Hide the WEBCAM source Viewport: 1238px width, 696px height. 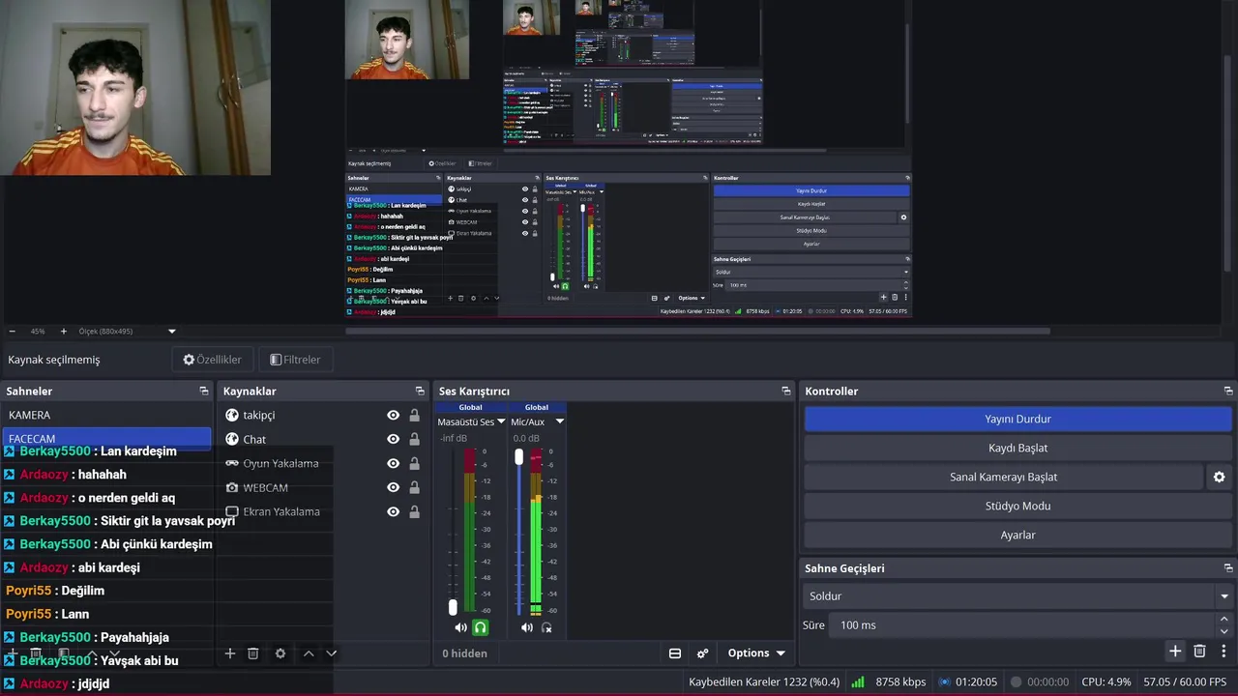[393, 487]
